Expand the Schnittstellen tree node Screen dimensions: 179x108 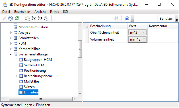pos(11,38)
